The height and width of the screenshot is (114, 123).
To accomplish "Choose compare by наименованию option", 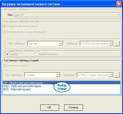I will tap(36, 54).
